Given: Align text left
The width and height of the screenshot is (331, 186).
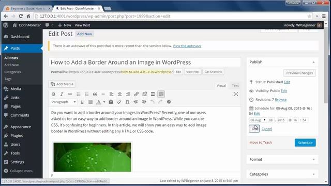Looking at the screenshot, I should 111,94.
